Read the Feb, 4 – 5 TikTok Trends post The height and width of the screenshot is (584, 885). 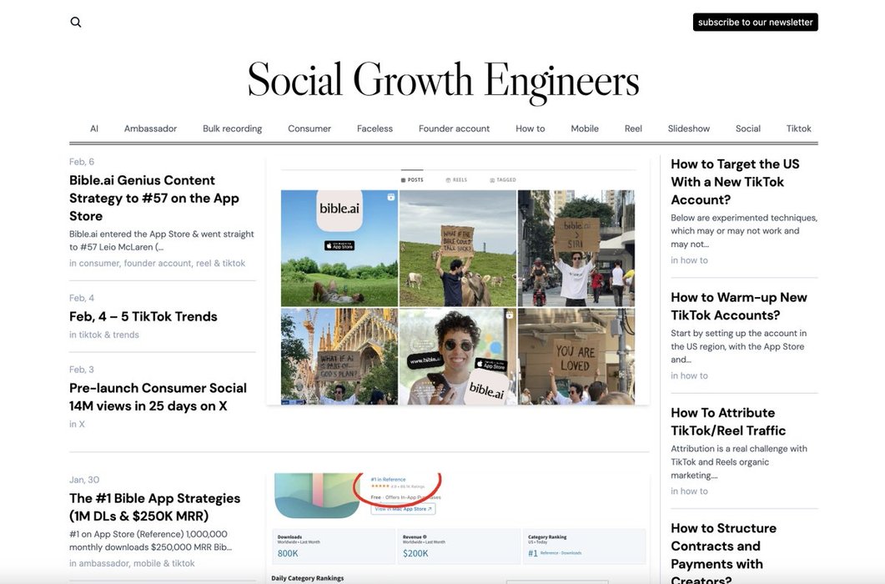(x=143, y=317)
